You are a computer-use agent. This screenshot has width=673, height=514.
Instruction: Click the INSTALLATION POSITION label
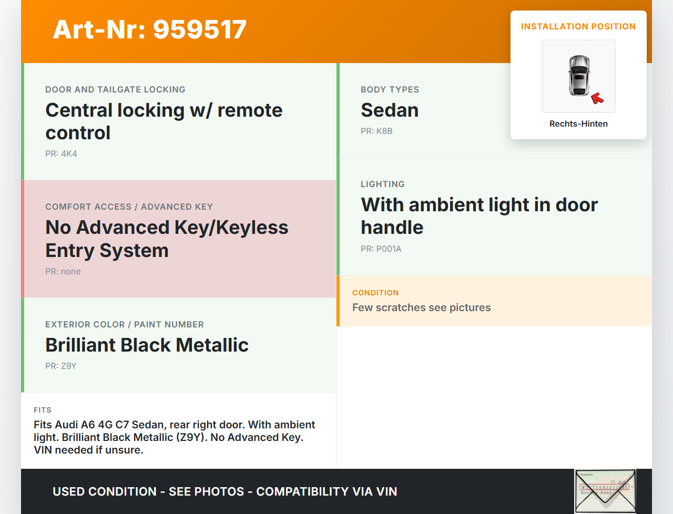578,26
